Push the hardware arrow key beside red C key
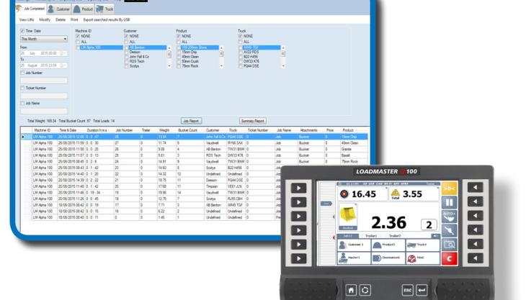 [475, 258]
